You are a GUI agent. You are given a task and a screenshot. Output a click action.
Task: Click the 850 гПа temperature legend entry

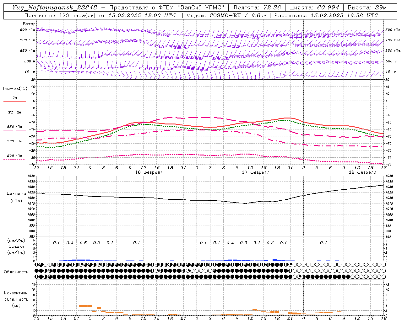15,127
